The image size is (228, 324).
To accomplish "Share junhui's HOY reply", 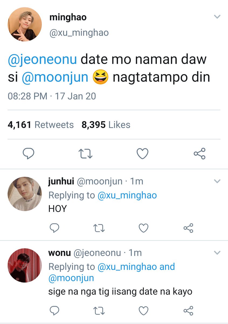I will [188, 228].
